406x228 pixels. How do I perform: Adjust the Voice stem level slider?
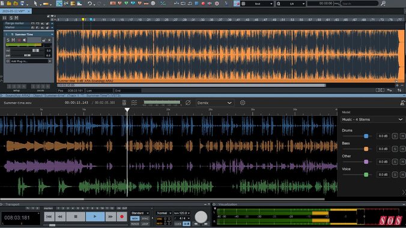coord(366,175)
